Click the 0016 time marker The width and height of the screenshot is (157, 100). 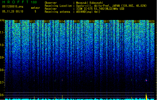click(x=92, y=21)
